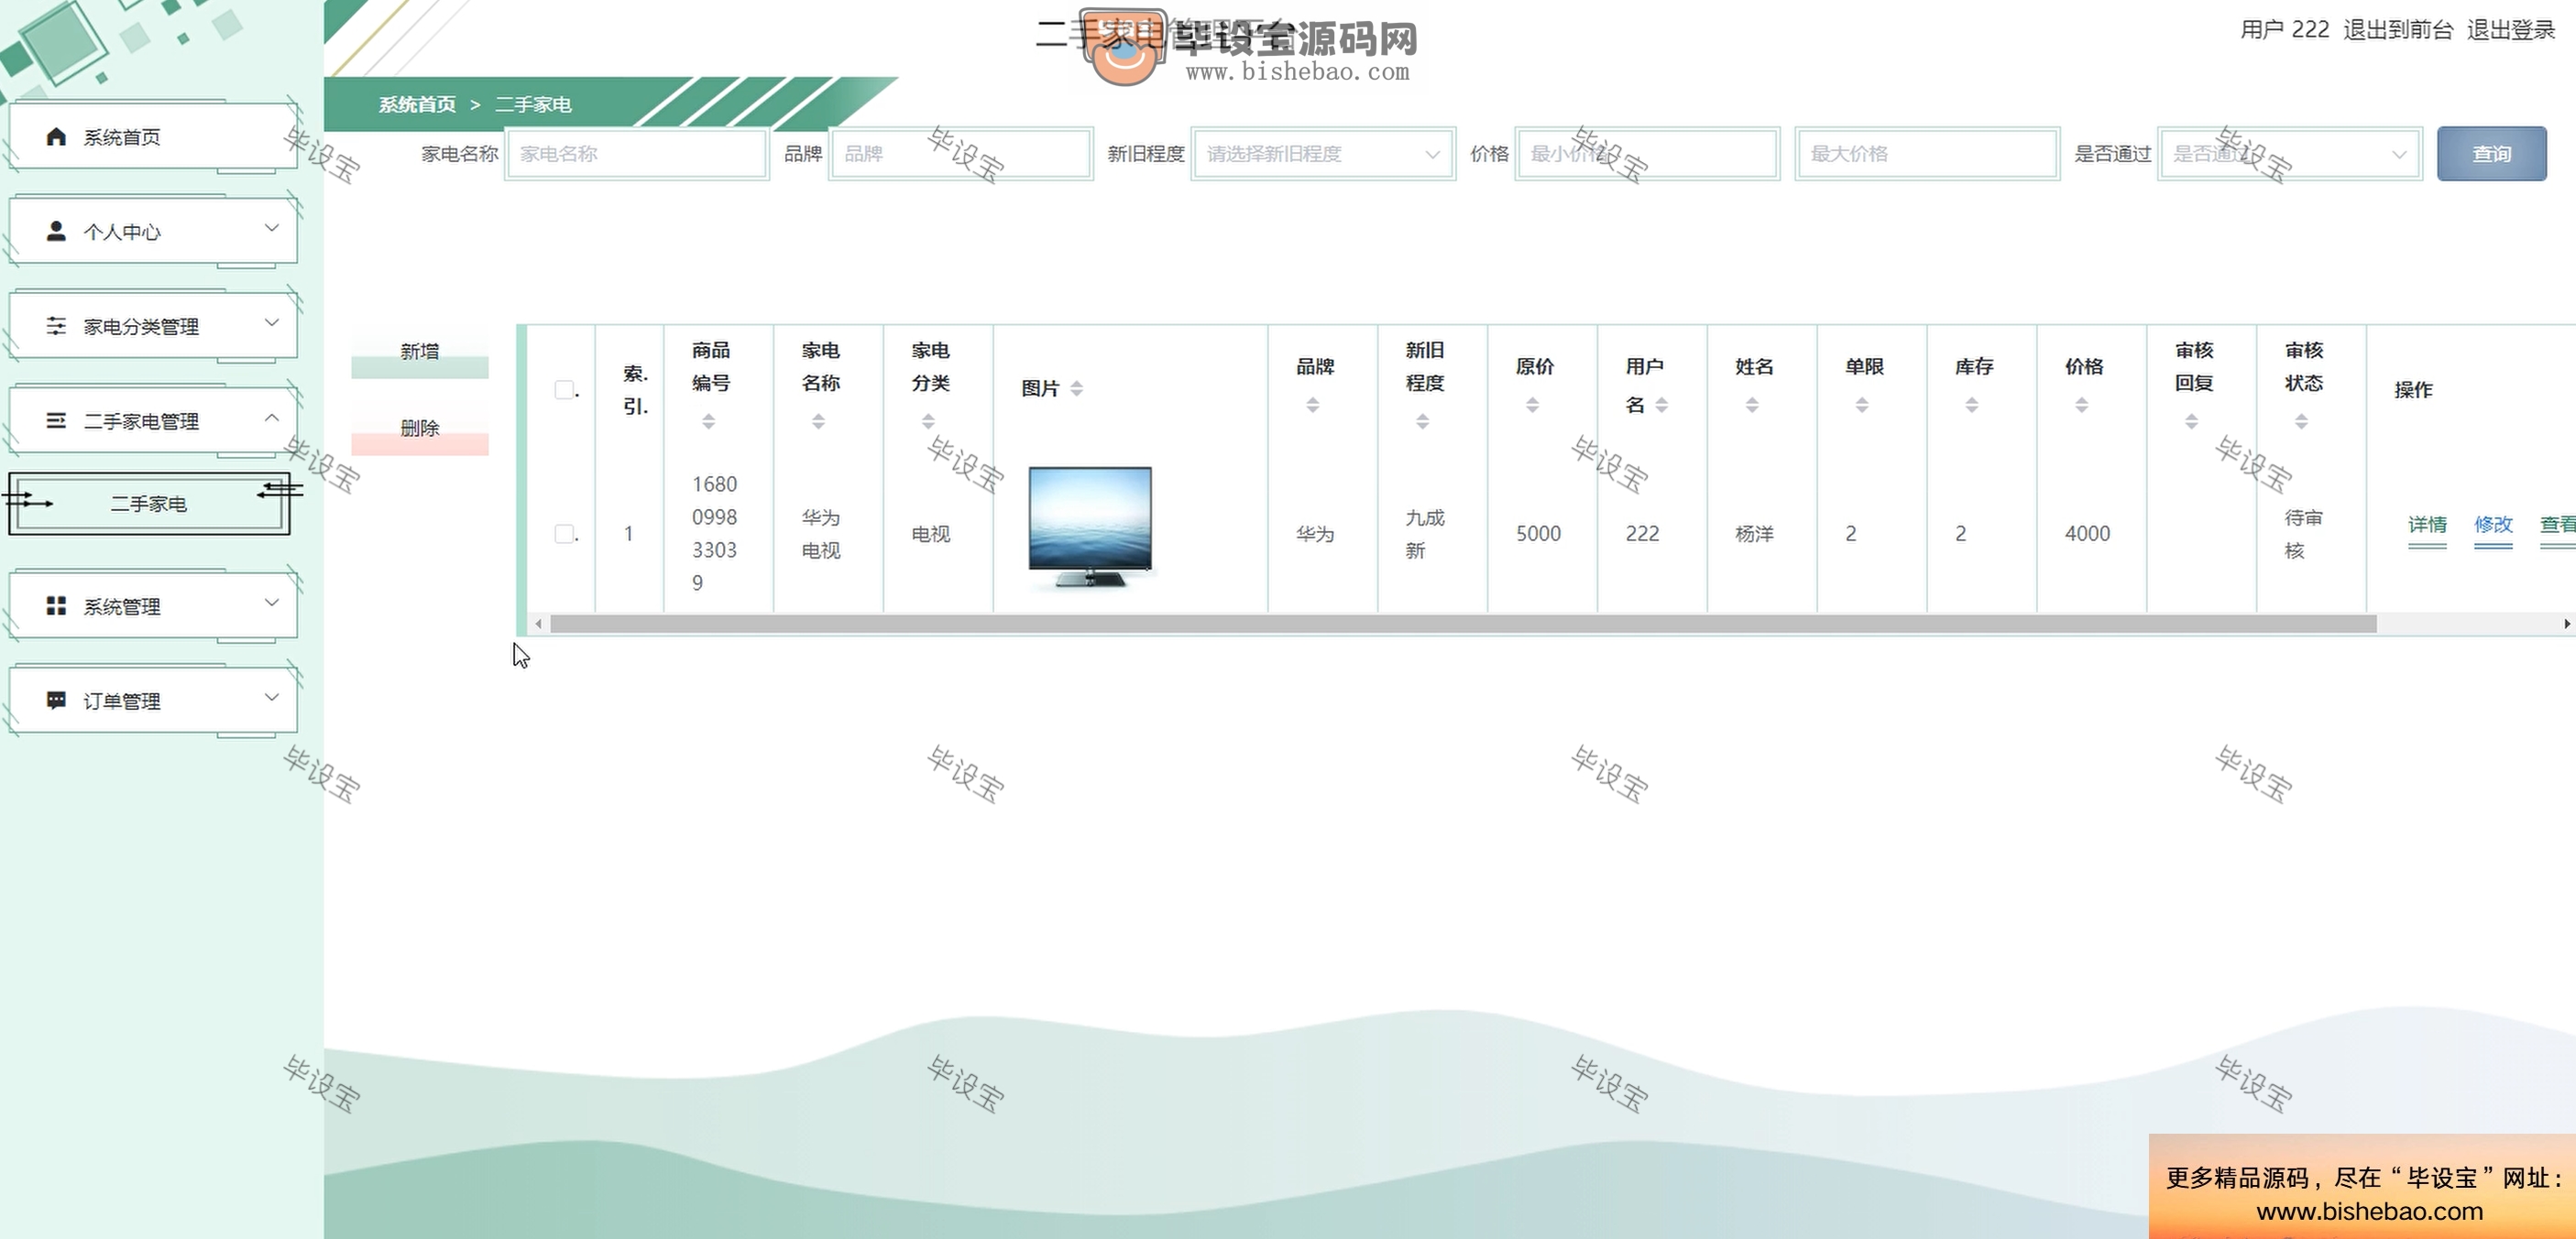
Task: Click the 新增 add button
Action: click(x=419, y=353)
